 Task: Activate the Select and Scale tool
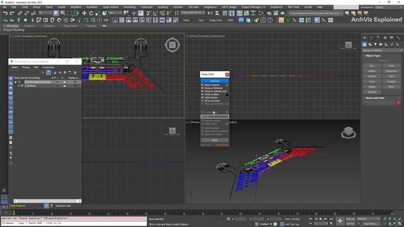coord(98,13)
